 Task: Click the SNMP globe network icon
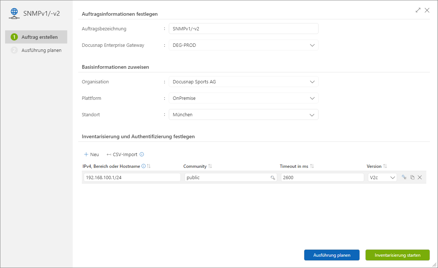[x=14, y=14]
